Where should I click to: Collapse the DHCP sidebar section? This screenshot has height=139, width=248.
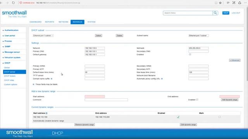click(x=7, y=63)
